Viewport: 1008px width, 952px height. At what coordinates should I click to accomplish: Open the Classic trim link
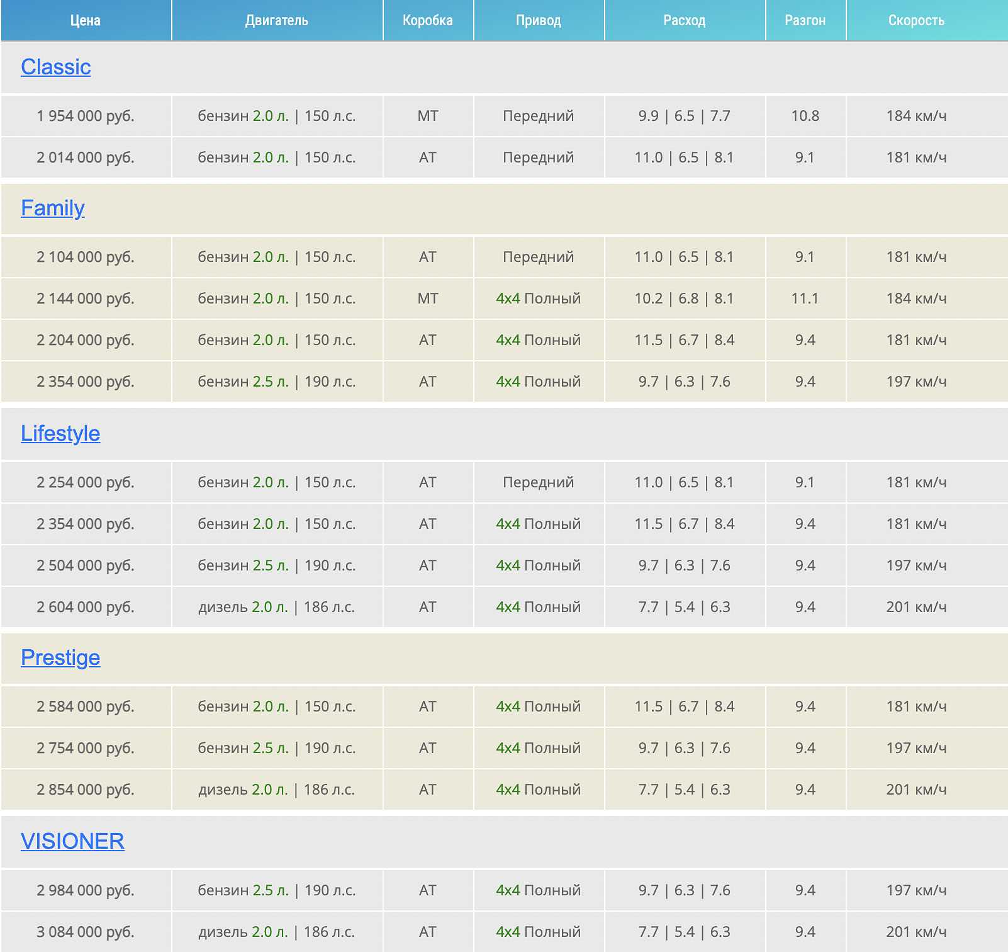click(55, 67)
